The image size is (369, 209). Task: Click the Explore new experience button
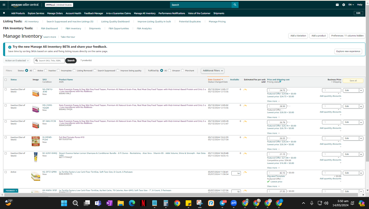[348, 51]
